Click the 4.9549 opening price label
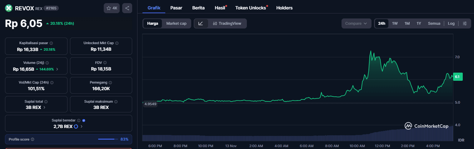Screen dimensions: 474x149 [150, 103]
